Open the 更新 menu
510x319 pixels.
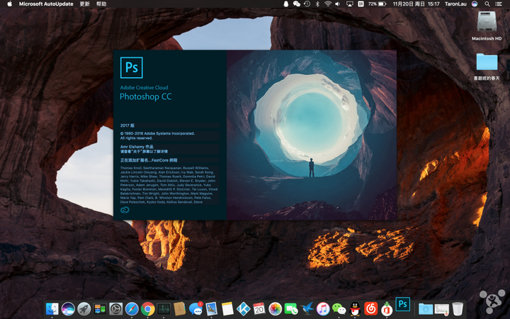(x=84, y=4)
